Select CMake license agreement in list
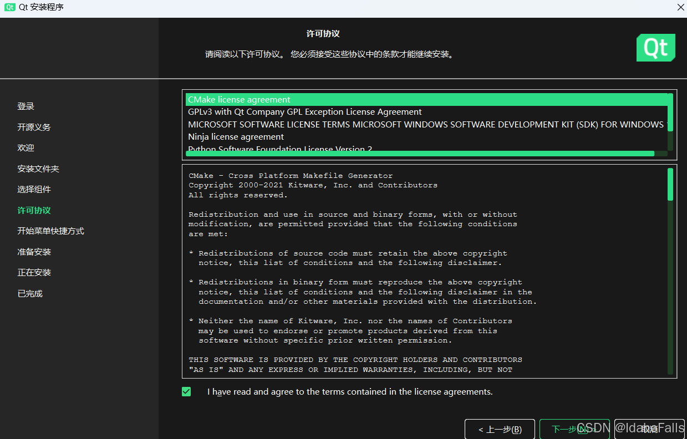This screenshot has width=687, height=439. [426, 100]
